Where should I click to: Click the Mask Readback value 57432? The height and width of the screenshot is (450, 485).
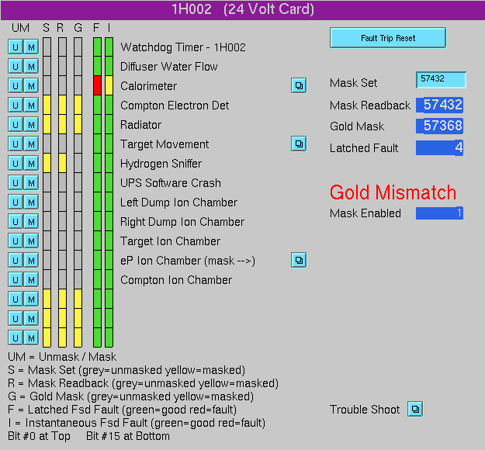[x=439, y=105]
